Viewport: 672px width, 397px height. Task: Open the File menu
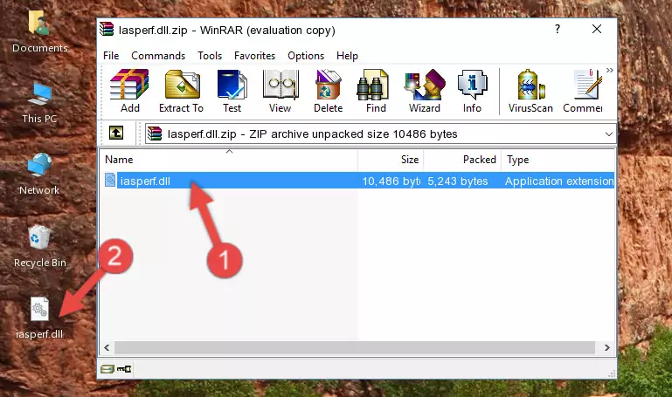point(111,56)
